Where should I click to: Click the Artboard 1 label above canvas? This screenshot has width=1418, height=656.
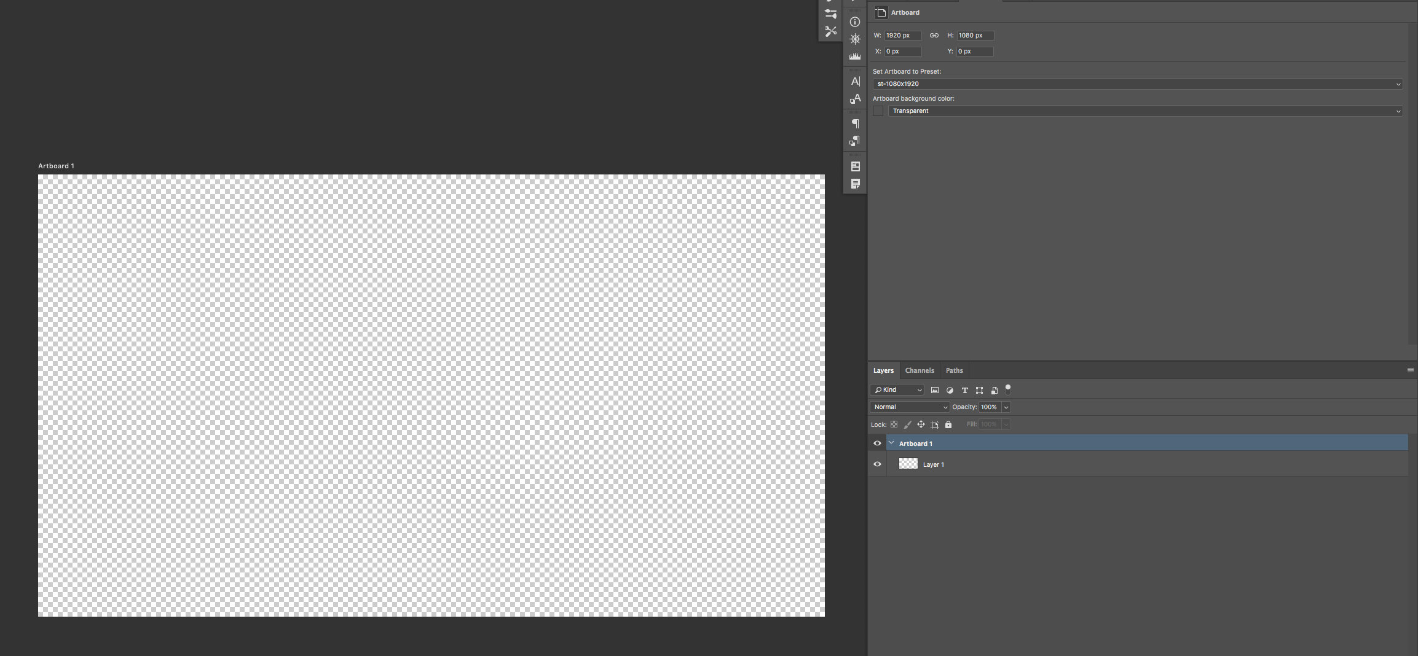pos(56,166)
